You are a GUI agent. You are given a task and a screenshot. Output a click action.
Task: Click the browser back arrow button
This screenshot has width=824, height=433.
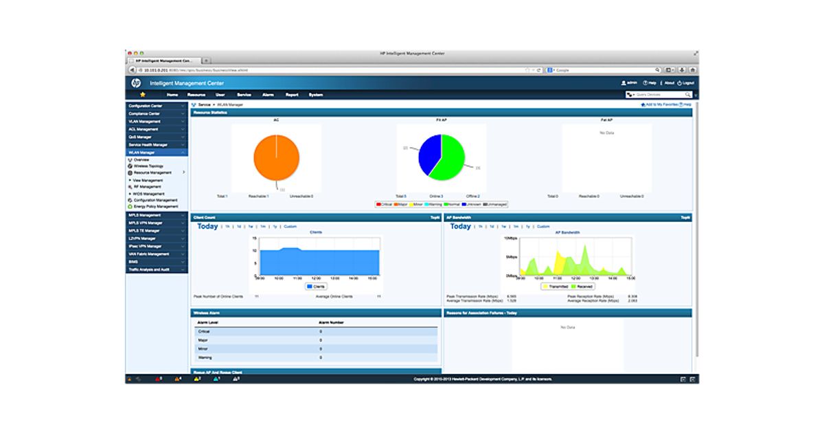point(132,70)
